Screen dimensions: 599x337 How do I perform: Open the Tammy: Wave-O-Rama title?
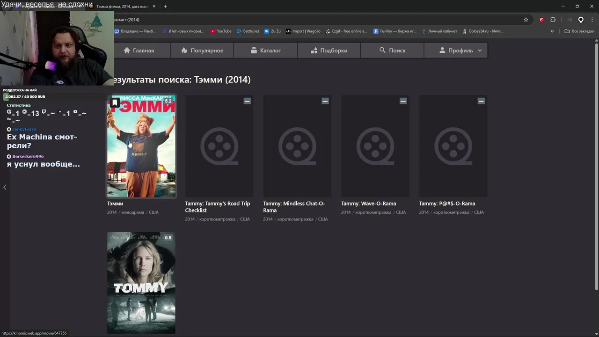coord(368,204)
